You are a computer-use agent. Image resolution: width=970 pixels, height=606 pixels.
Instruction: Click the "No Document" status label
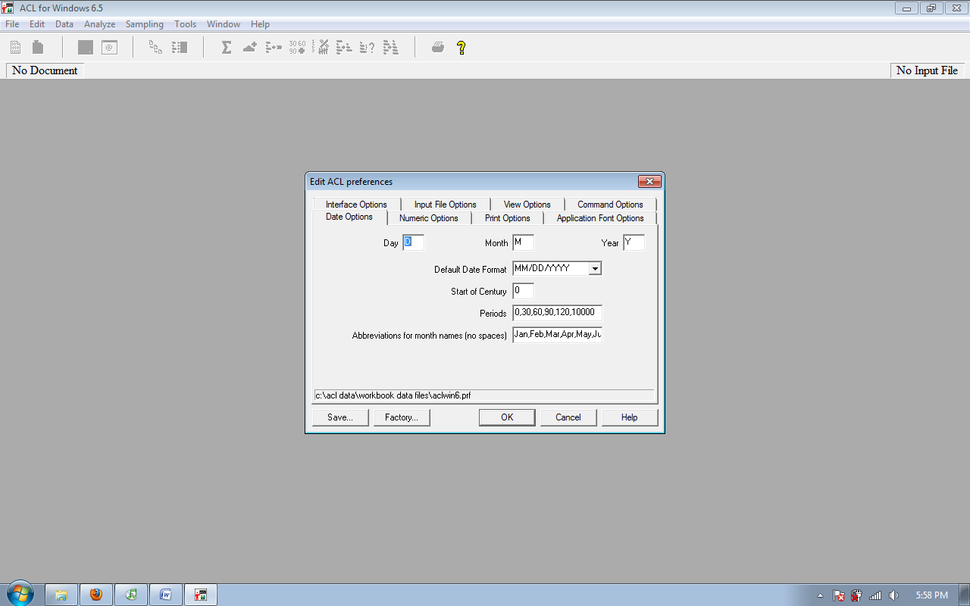[45, 70]
